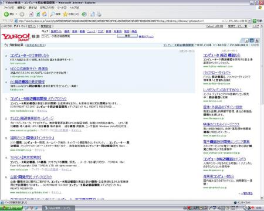Open sidebar ad バッファロー・ダイレクト

tap(217, 73)
